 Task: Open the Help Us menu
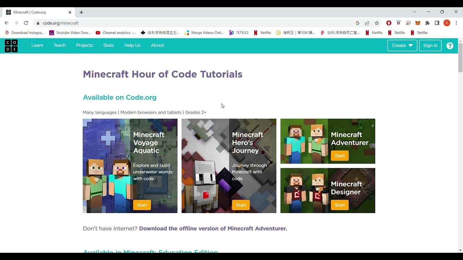tap(132, 45)
